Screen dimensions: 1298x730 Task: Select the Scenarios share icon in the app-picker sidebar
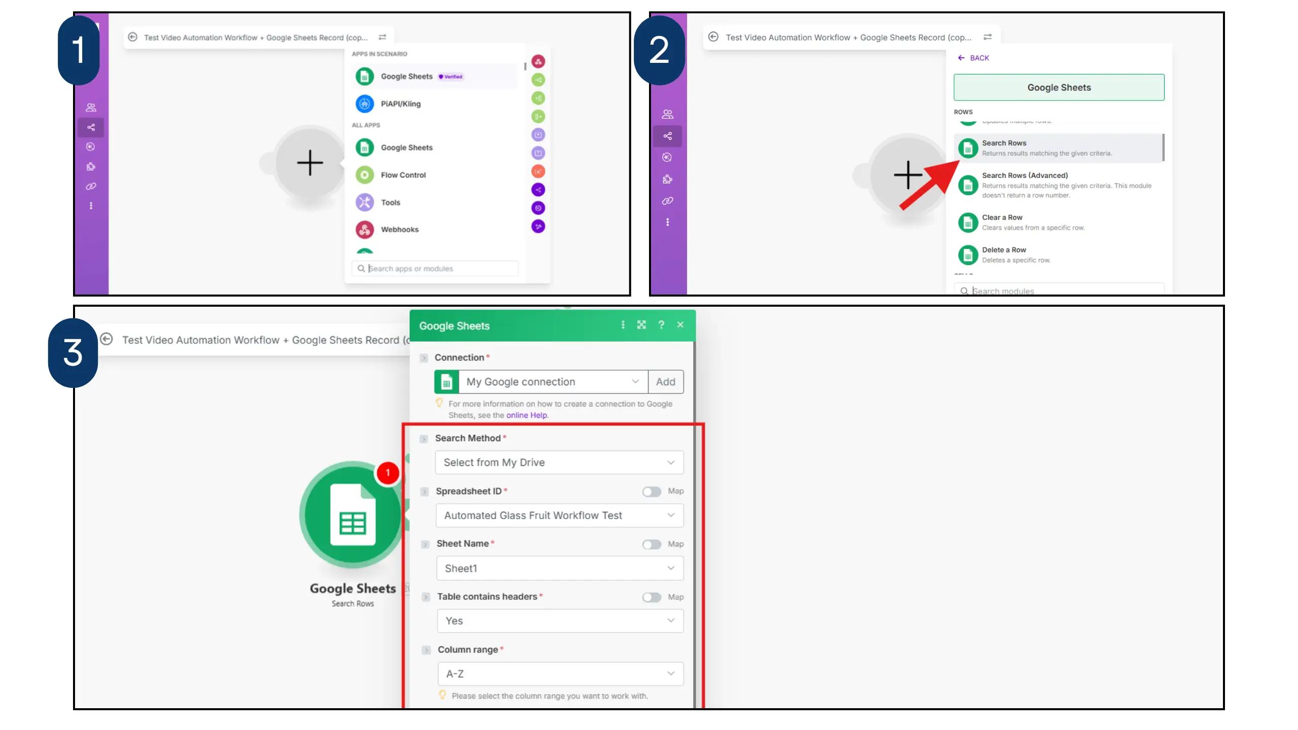click(x=91, y=127)
